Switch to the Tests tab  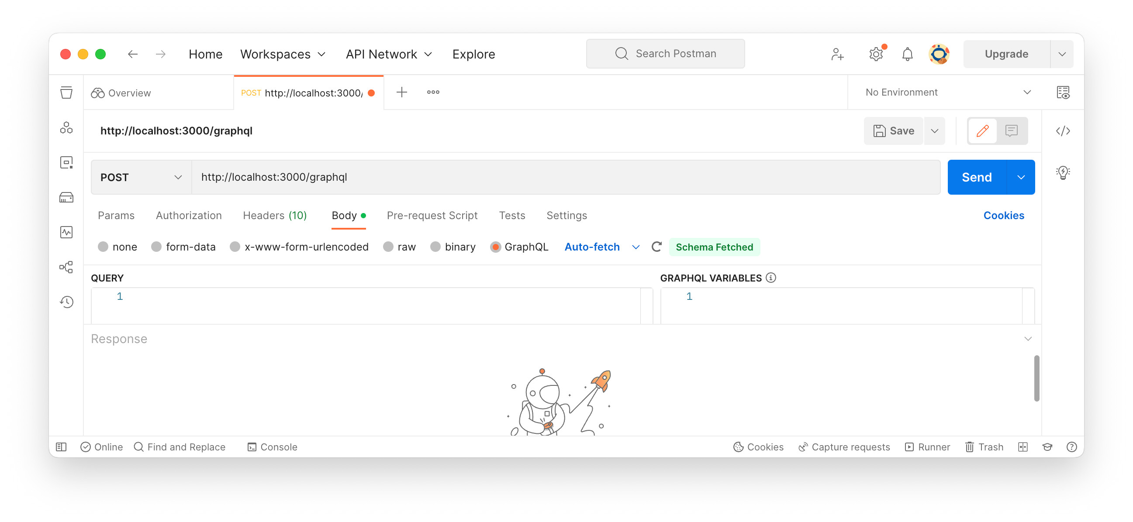(512, 215)
